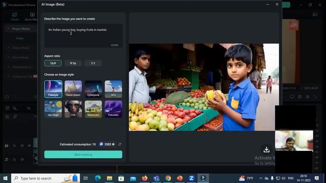Screen dimensions: 326x183
Task: Click volume icon under Filmora preview
Action: point(308,97)
